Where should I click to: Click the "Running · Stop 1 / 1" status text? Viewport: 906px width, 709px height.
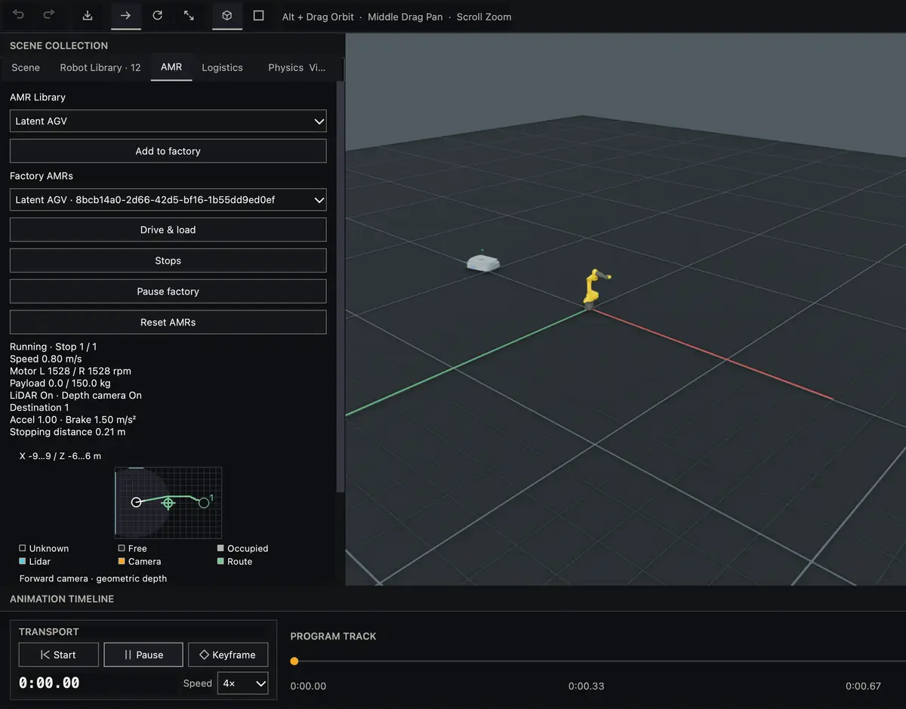point(54,347)
